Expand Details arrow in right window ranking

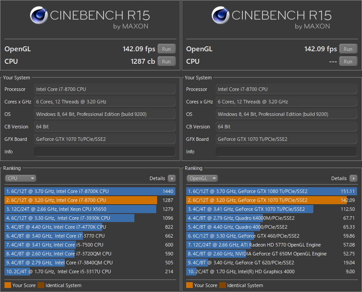(354, 178)
